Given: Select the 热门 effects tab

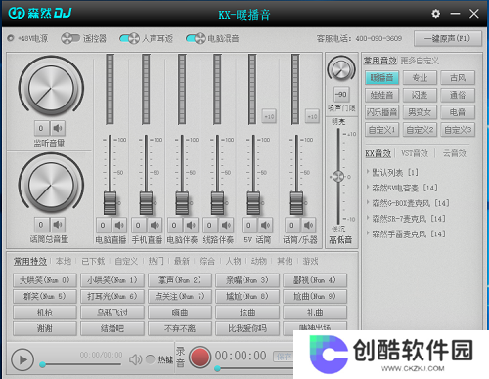Looking at the screenshot, I should (x=156, y=261).
